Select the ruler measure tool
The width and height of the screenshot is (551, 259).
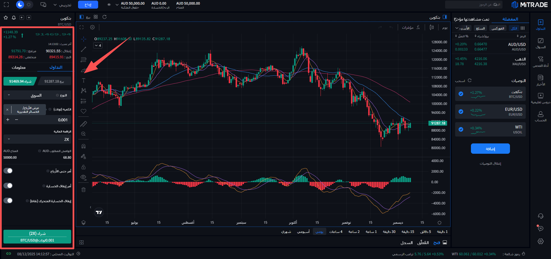(x=84, y=124)
